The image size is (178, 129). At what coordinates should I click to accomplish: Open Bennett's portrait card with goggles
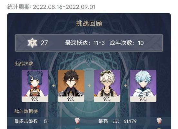(x=107, y=86)
